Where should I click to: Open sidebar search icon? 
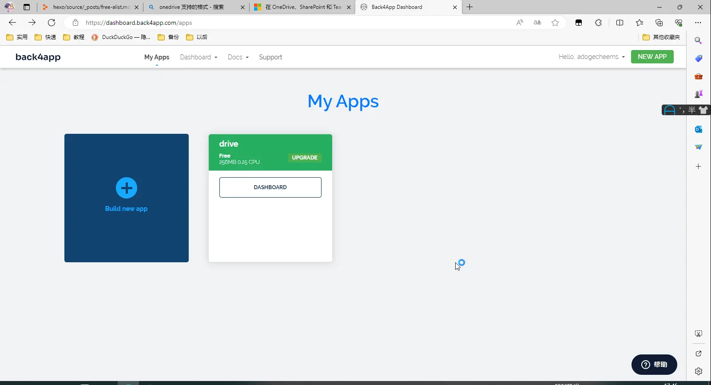point(699,40)
